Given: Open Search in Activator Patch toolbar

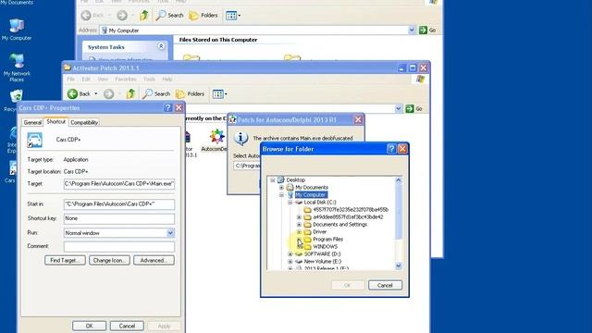Looking at the screenshot, I should pyautogui.click(x=156, y=93).
